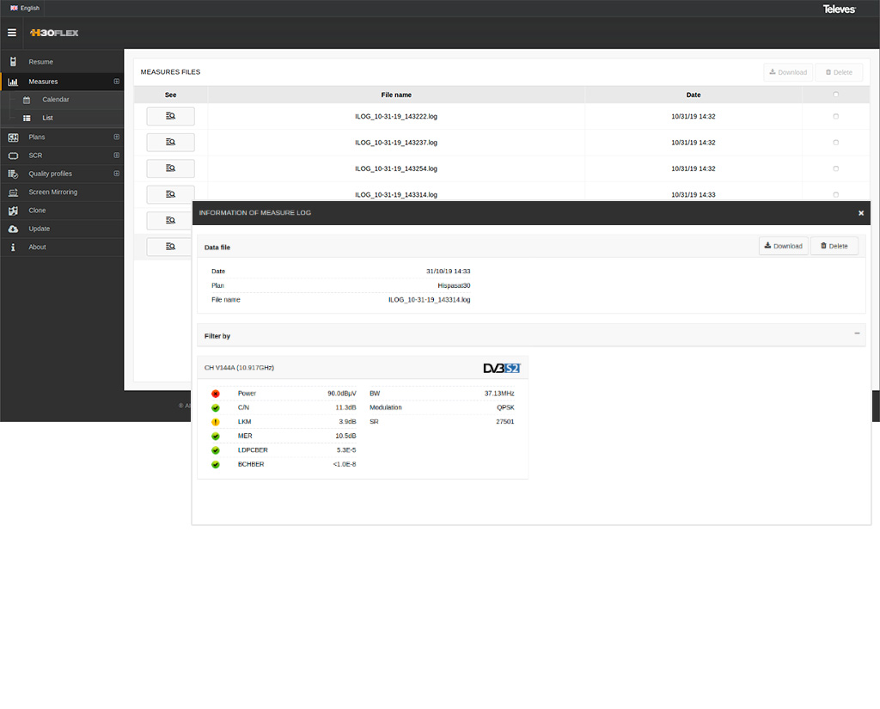Toggle the select-all checkbox in table header
Screen dimensions: 880x709
point(836,95)
